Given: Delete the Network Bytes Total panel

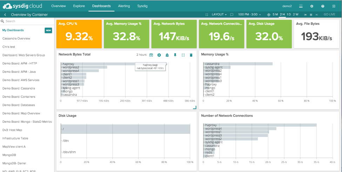Looking at the screenshot, I should click(191, 55).
